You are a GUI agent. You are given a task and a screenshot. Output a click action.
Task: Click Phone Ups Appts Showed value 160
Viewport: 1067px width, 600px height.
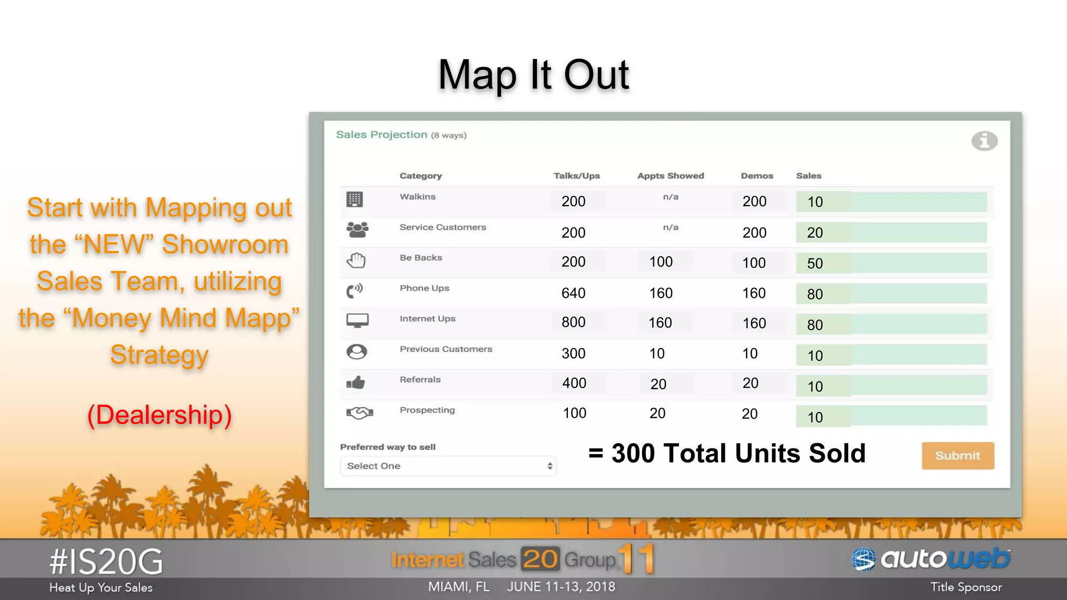click(x=661, y=293)
